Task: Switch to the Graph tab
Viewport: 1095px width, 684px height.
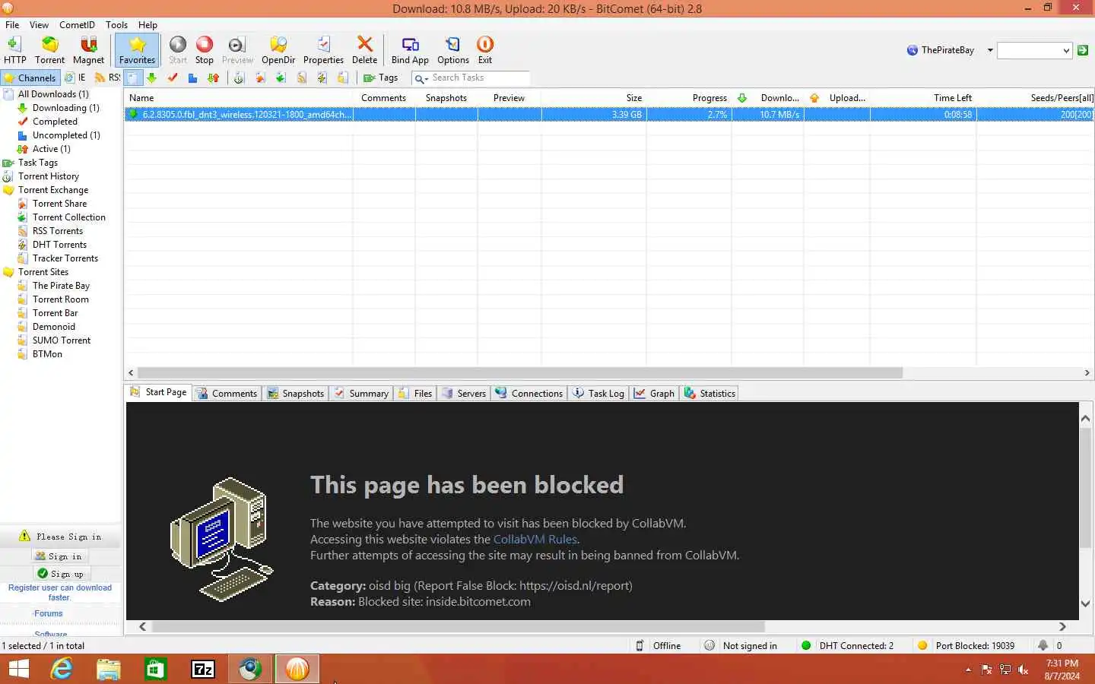Action: [655, 393]
